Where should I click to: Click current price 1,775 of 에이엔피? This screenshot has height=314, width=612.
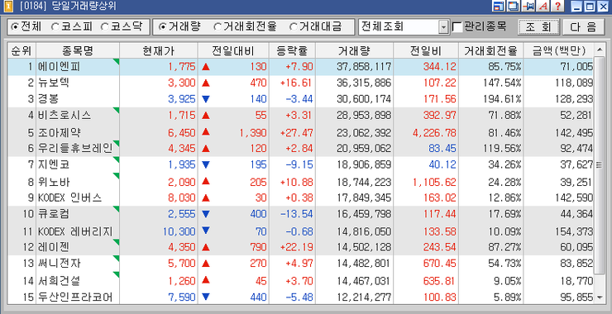(x=181, y=67)
